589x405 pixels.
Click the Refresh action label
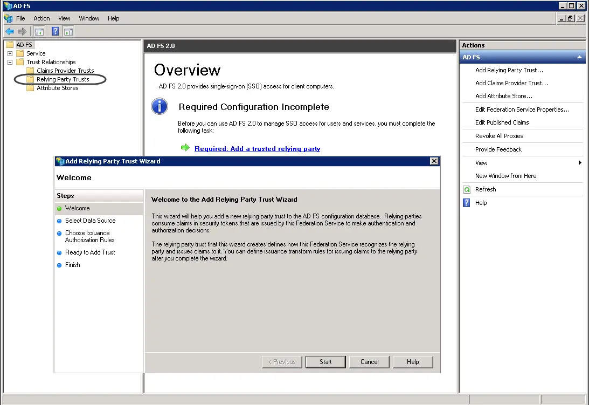click(486, 189)
